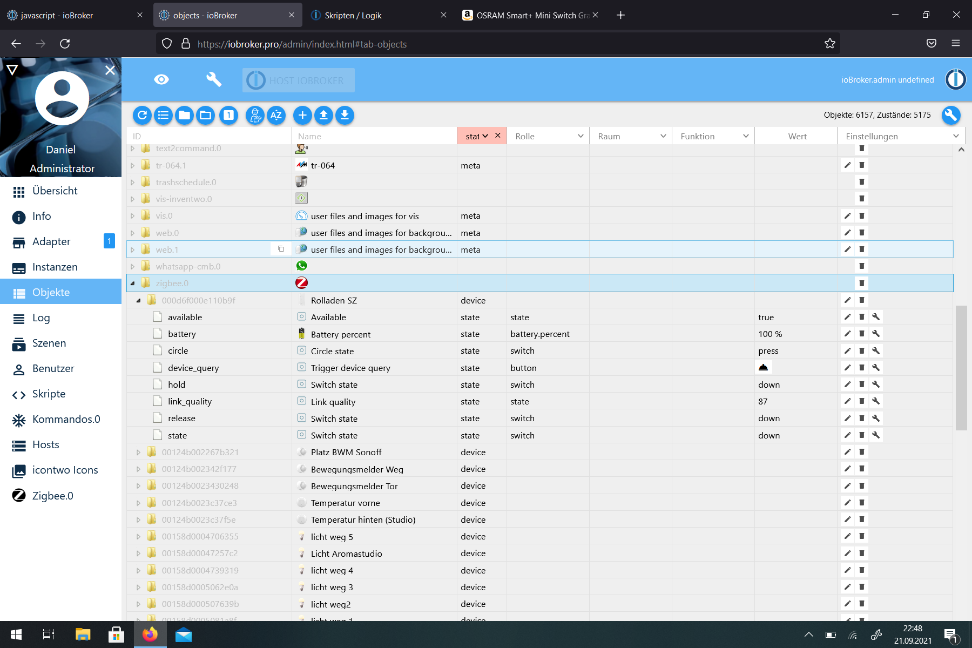Delete the Temperatur vorne device
972x648 pixels.
click(862, 503)
